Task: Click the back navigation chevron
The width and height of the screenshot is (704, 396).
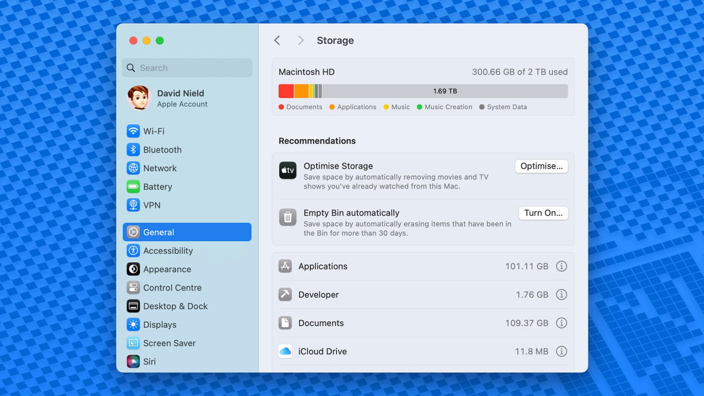Action: [277, 40]
